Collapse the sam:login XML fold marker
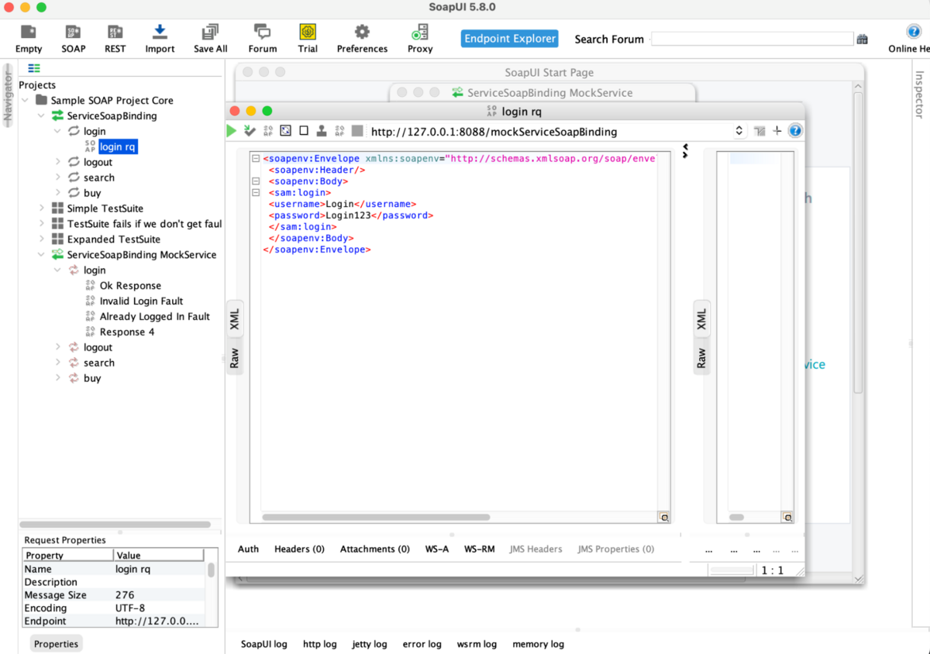 coord(255,193)
